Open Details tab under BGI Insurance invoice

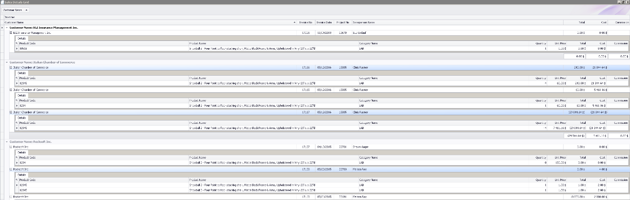22,38
